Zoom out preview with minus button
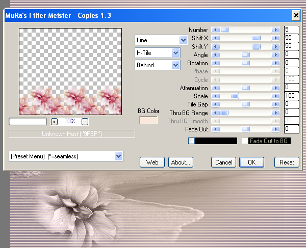This screenshot has width=306, height=248. pyautogui.click(x=85, y=122)
